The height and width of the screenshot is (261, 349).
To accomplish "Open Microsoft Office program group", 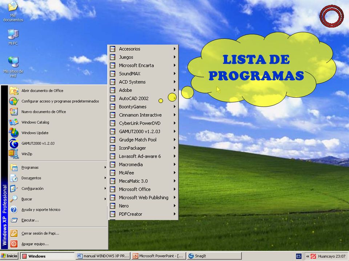I will [143, 189].
